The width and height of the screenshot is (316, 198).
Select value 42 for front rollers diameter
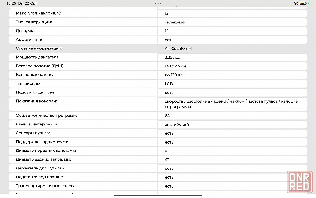pyautogui.click(x=167, y=151)
